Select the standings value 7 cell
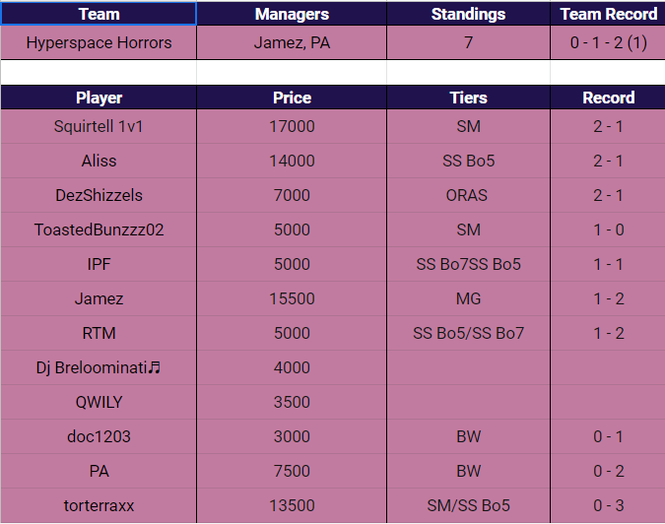Viewport: 665px width, 524px height. [x=468, y=43]
